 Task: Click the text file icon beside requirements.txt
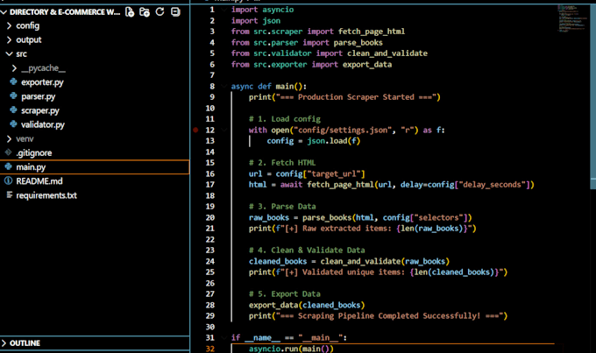pos(9,195)
